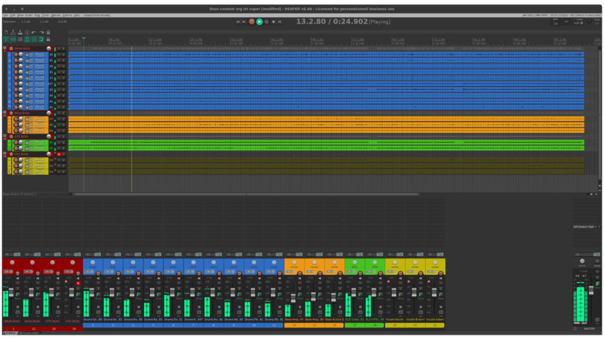
Task: Switch to the Routing Matrix tab
Action: pyautogui.click(x=31, y=333)
